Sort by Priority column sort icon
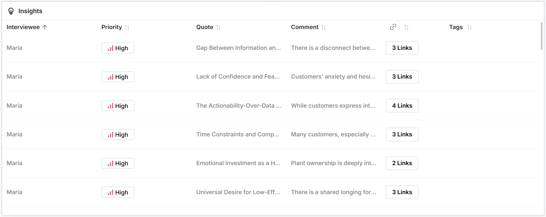 [x=127, y=27]
